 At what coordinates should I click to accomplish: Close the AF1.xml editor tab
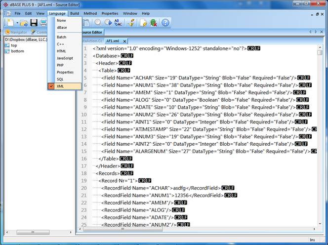coord(125,41)
